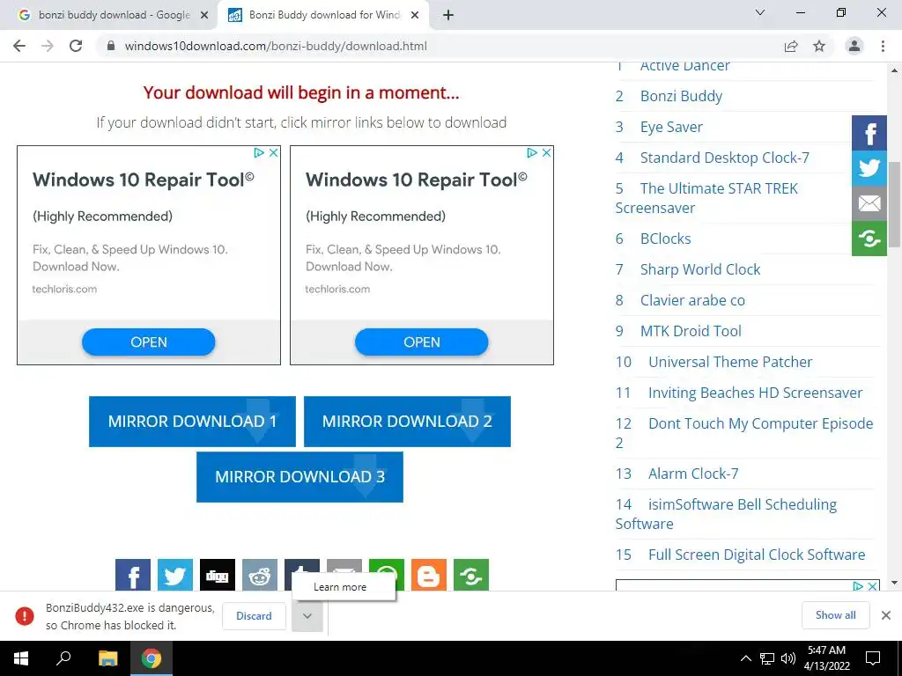Click the page vertical scrollbar thumb

pos(894,204)
